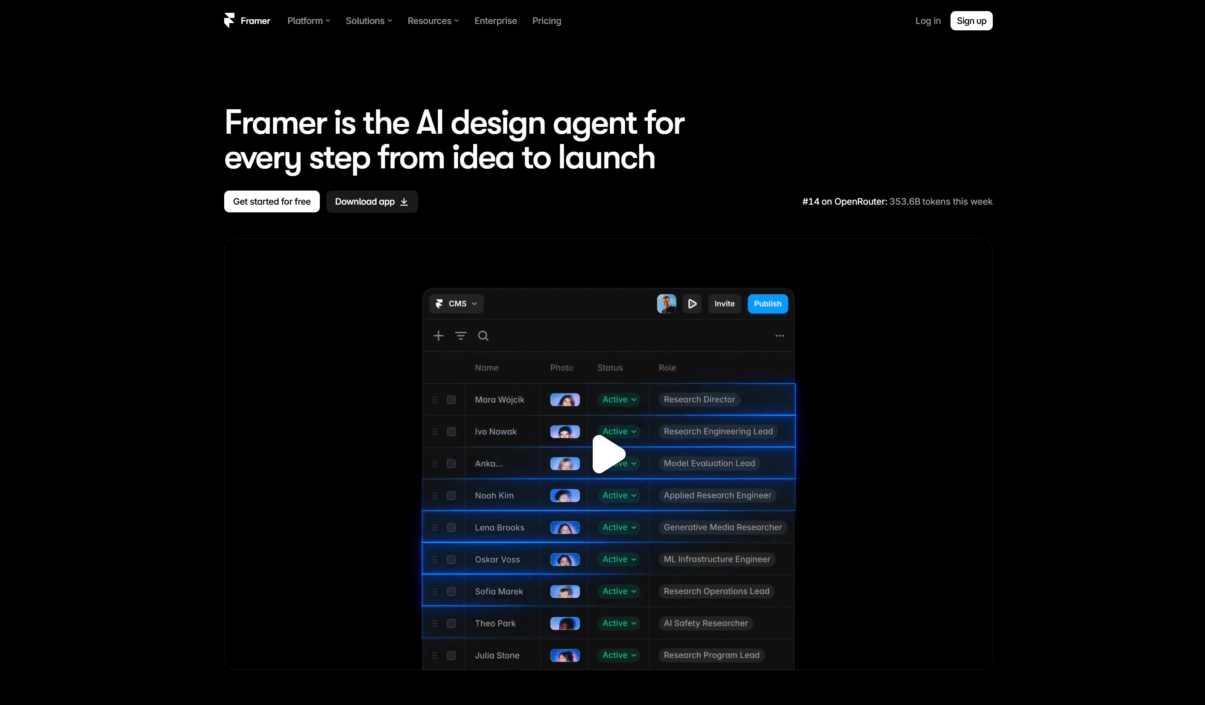Image resolution: width=1205 pixels, height=705 pixels.
Task: Open the Platform menu in navbar
Action: [308, 21]
